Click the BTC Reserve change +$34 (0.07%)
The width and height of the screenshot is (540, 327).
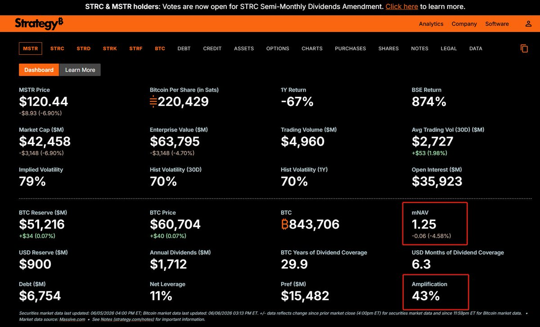tap(37, 236)
